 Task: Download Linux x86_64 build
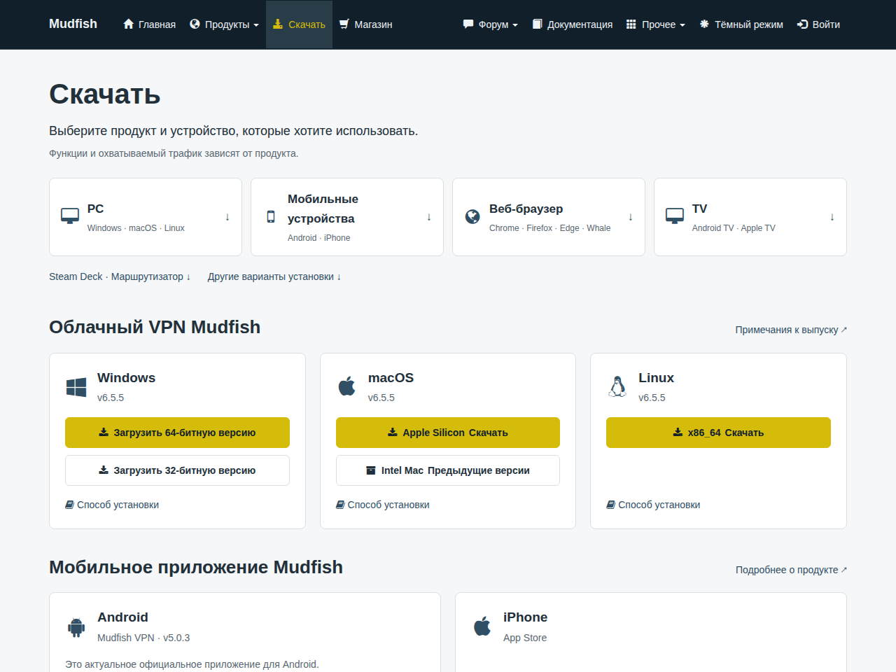tap(718, 433)
